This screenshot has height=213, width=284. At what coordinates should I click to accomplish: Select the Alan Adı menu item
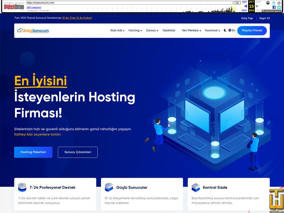(x=117, y=30)
